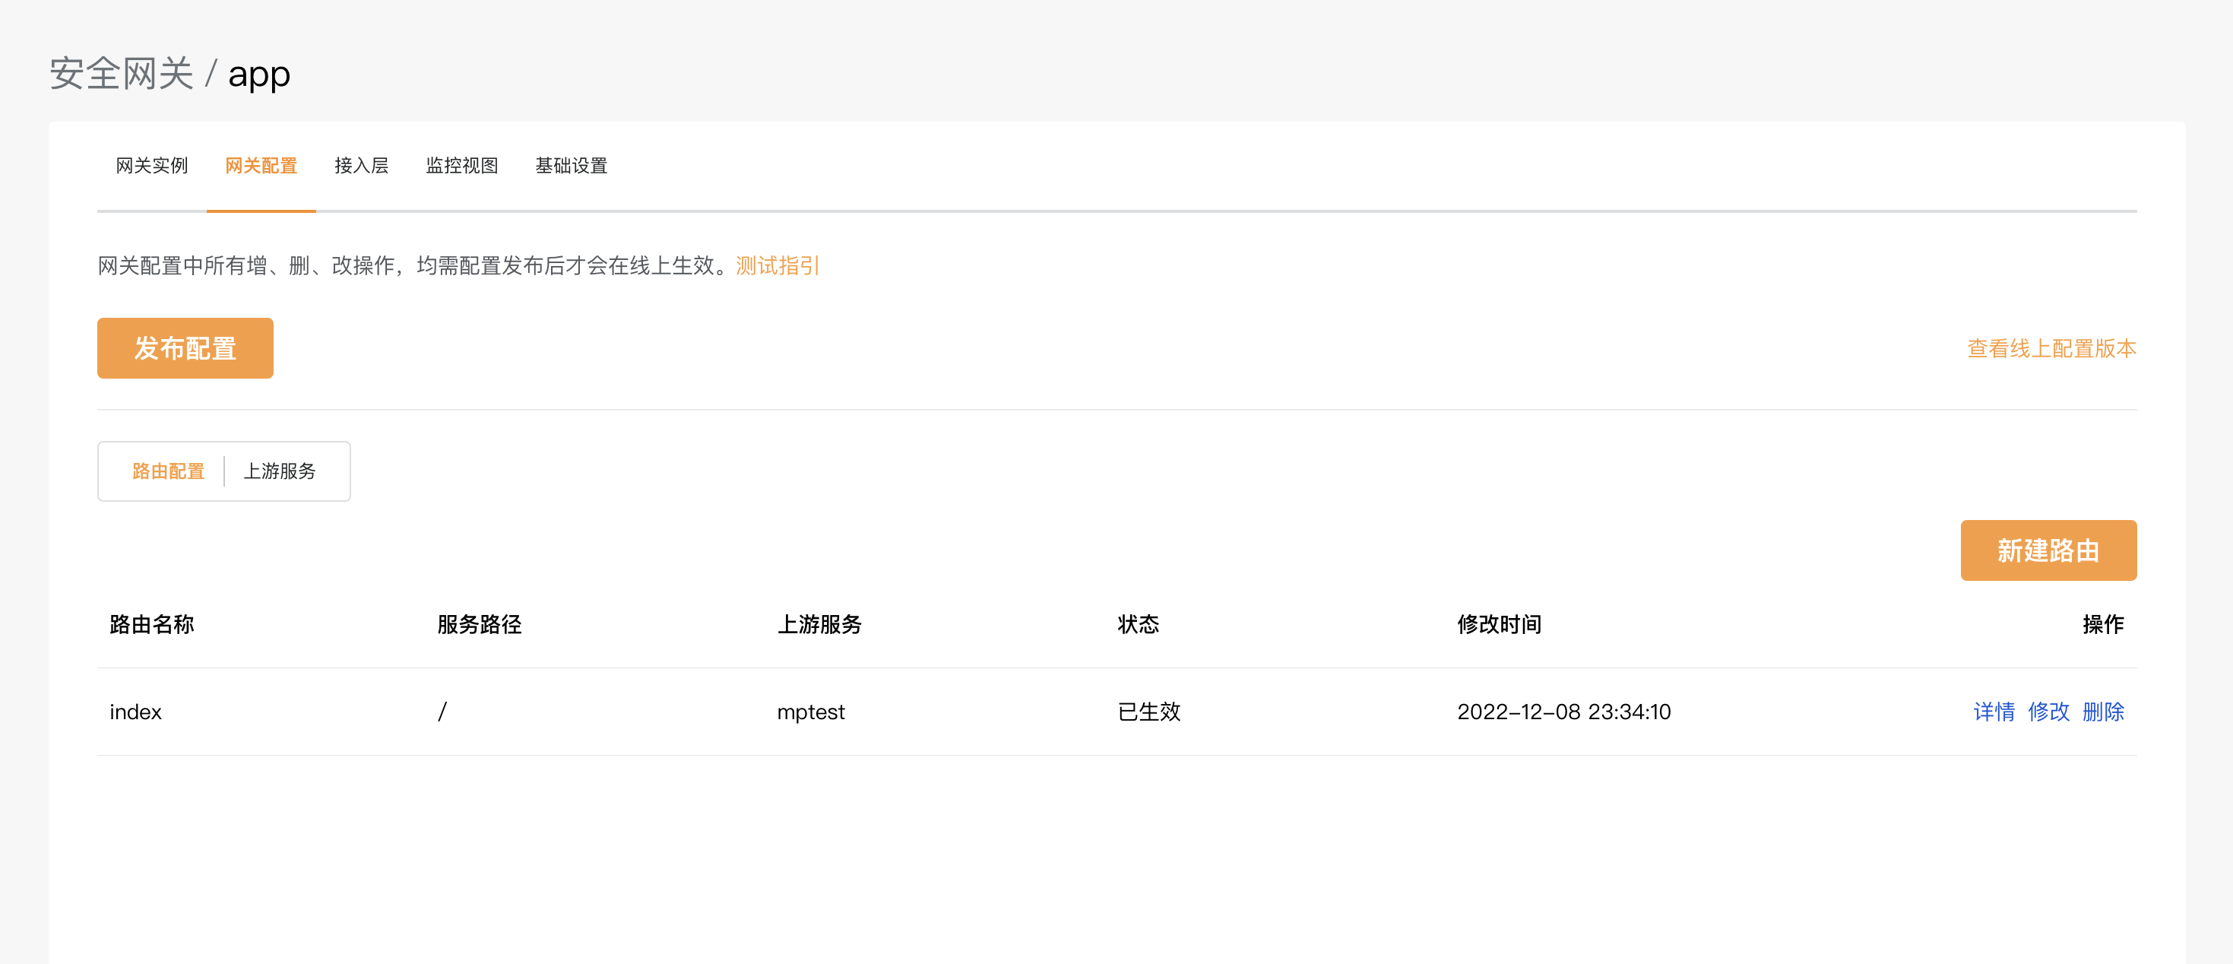Click the 新建路由 button
Image resolution: width=2233 pixels, height=964 pixels.
(2048, 550)
